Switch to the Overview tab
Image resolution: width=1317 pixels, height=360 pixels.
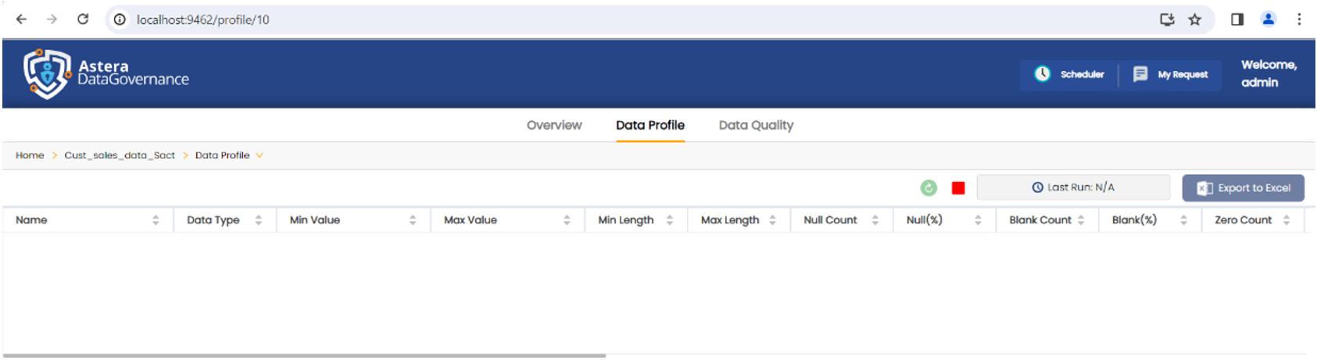(x=554, y=125)
